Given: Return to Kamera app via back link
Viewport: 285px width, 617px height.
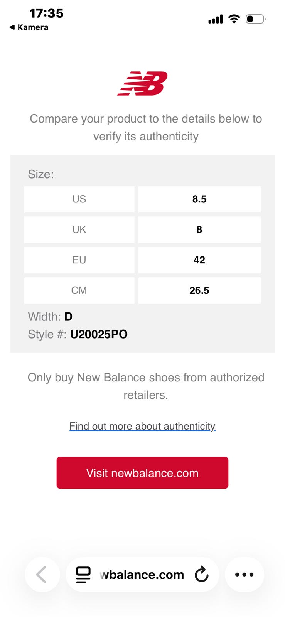Looking at the screenshot, I should [29, 27].
